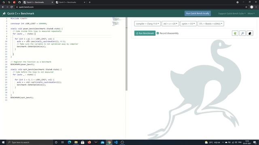Switch to the pinned GitHub tab

[19, 2]
